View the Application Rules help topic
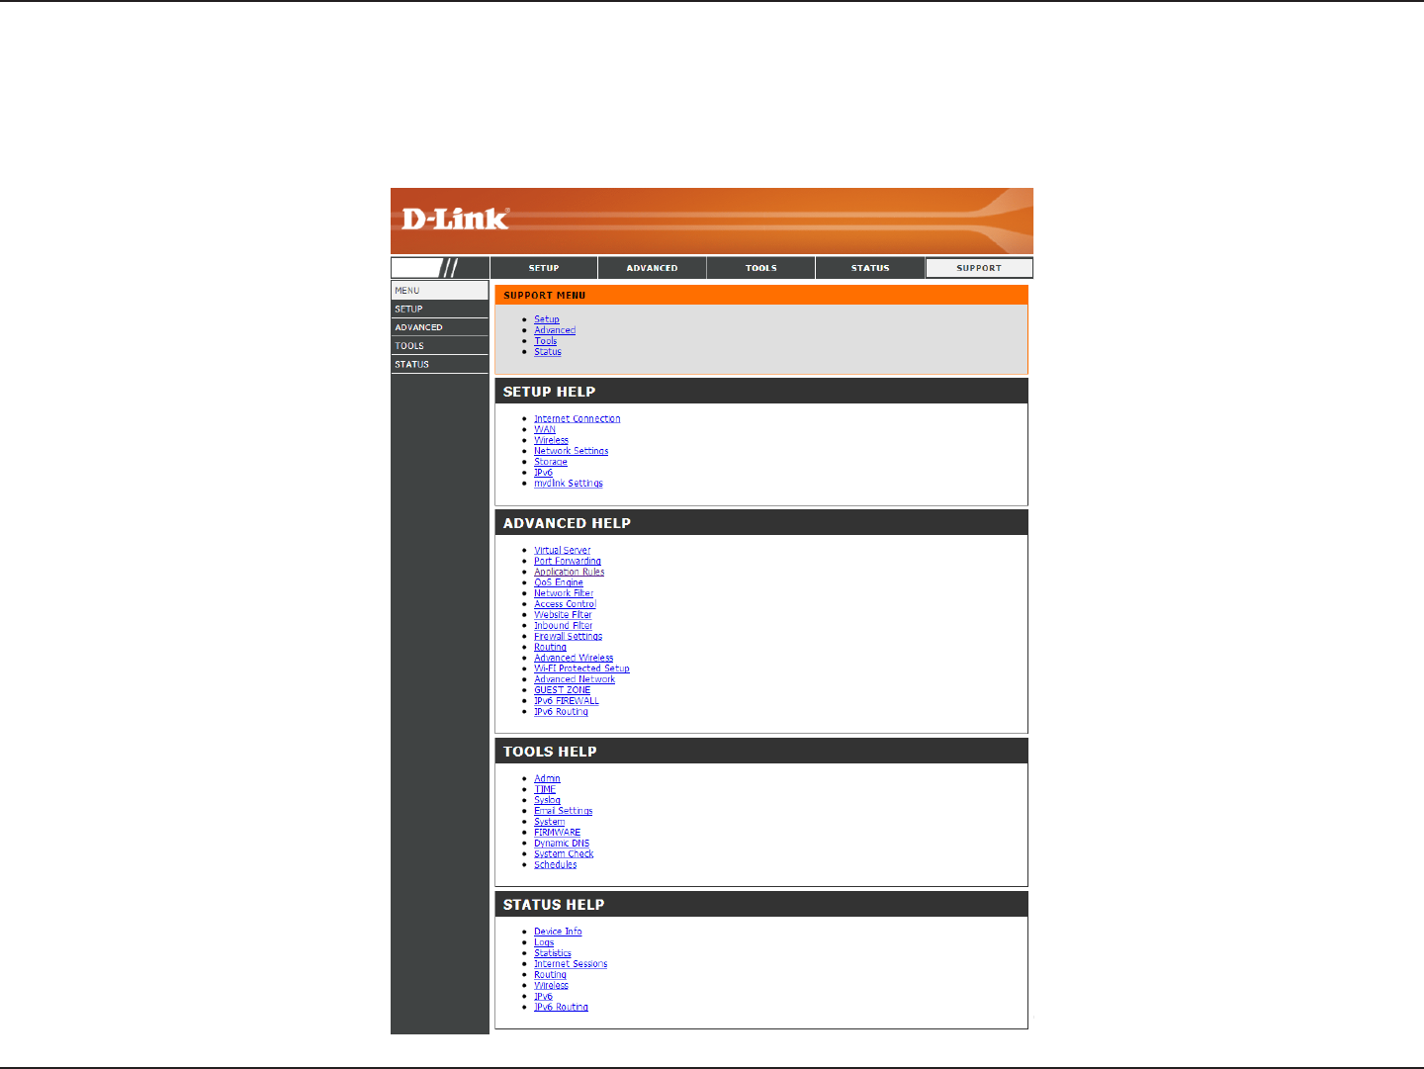The width and height of the screenshot is (1424, 1069). (570, 573)
